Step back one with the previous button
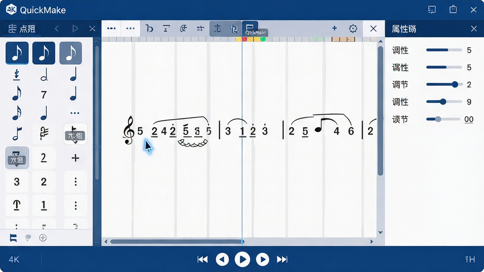The width and height of the screenshot is (484, 272). [222, 259]
